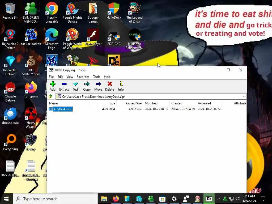Screen dimensions: 272x204
Task: Select the Hildaboo Ransomware desktop icon
Action: pos(134,39)
